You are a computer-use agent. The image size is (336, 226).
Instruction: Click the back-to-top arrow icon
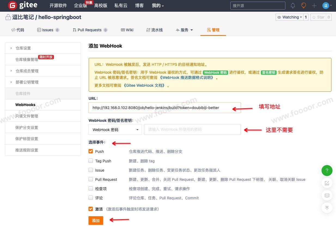coord(327,208)
